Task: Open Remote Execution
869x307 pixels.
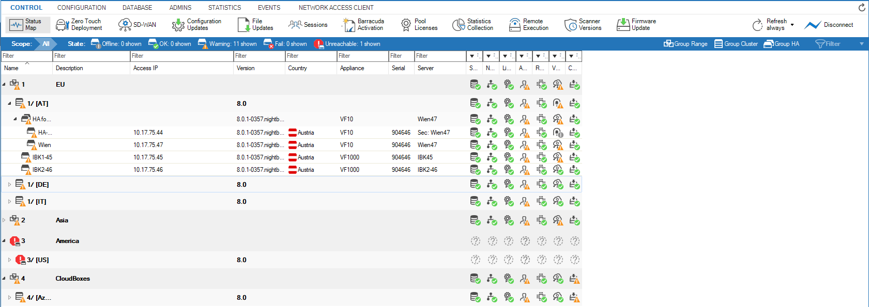Action: (x=529, y=25)
